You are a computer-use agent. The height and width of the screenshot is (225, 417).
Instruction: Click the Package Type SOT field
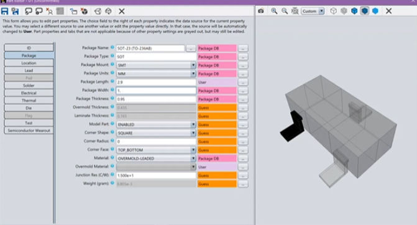[x=156, y=57]
